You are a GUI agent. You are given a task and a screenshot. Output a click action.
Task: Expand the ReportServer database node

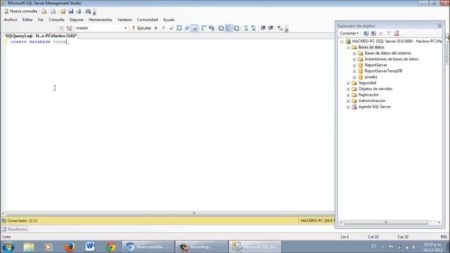354,65
